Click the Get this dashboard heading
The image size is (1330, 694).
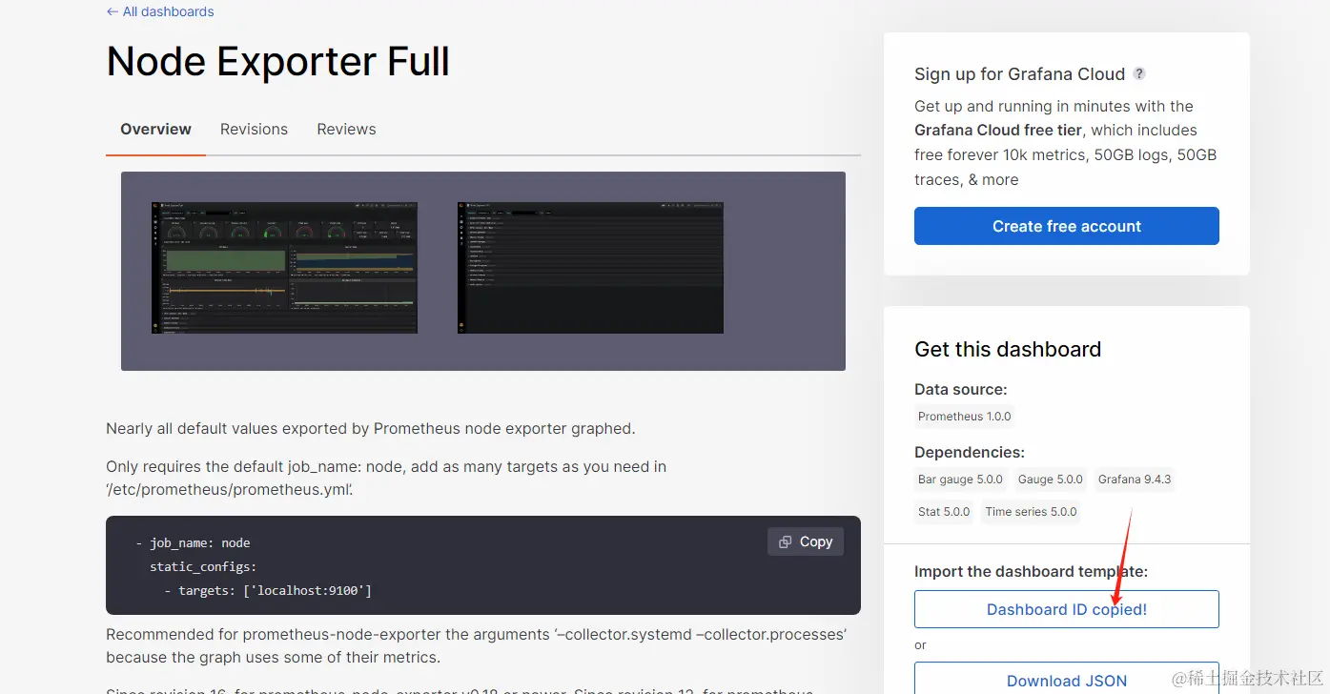coord(1008,349)
